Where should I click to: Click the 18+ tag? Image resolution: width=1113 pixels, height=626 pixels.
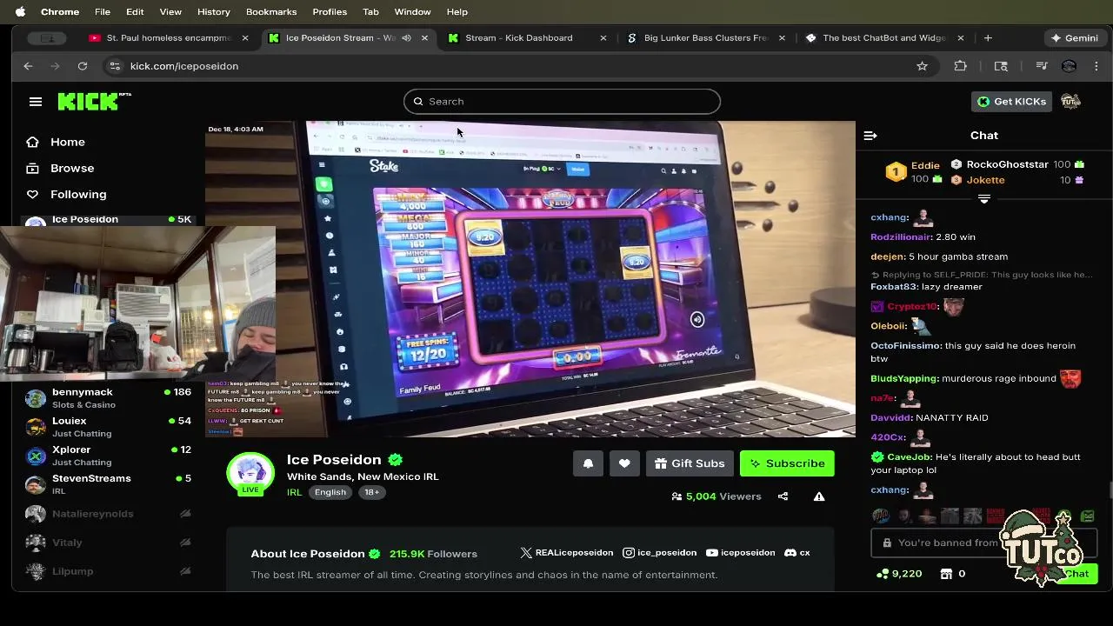371,492
